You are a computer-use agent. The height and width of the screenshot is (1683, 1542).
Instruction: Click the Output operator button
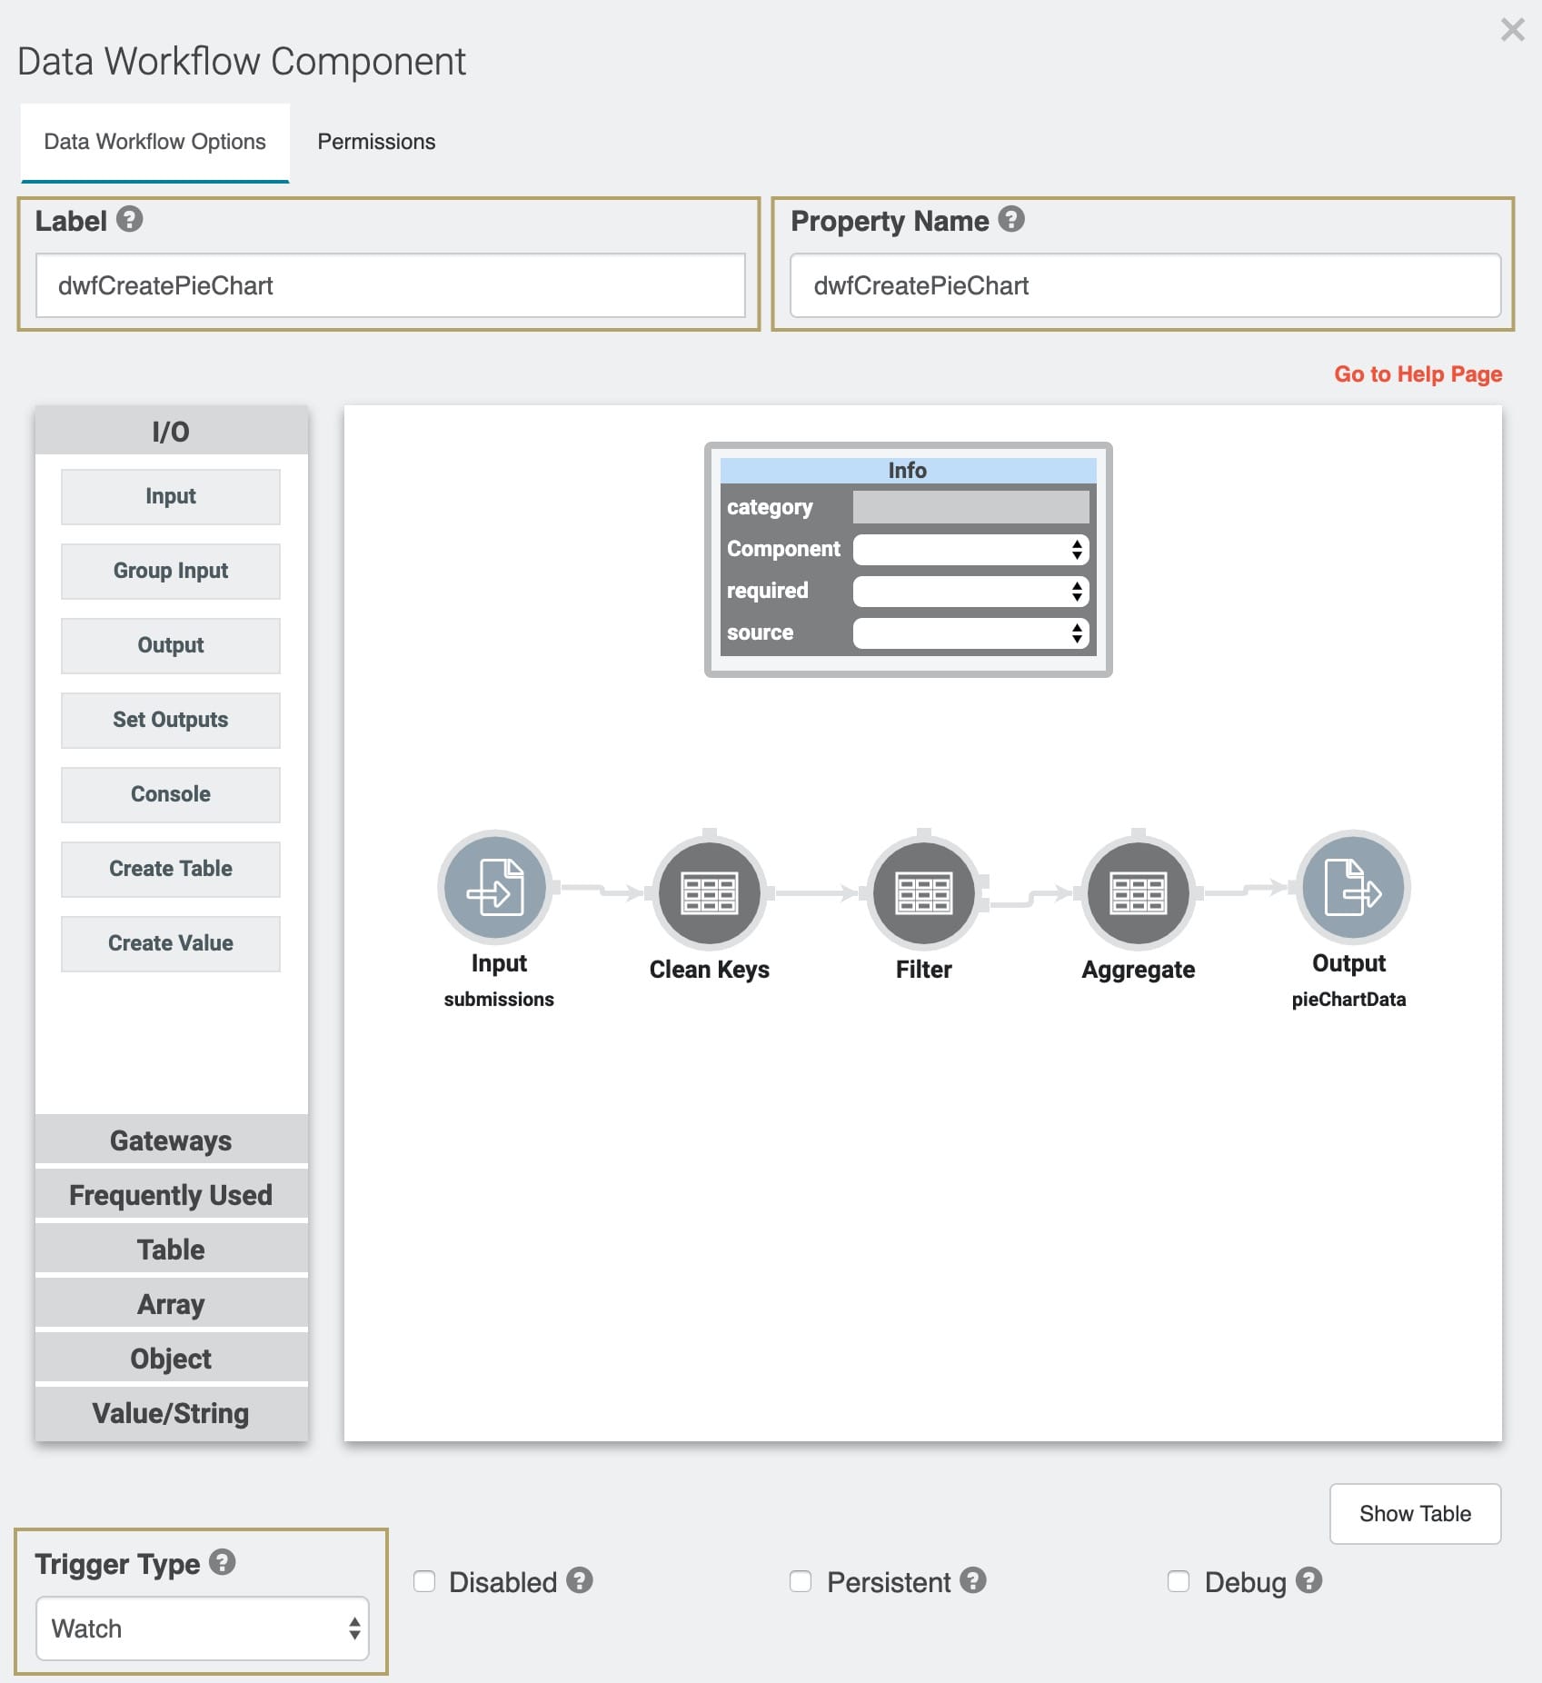[171, 645]
